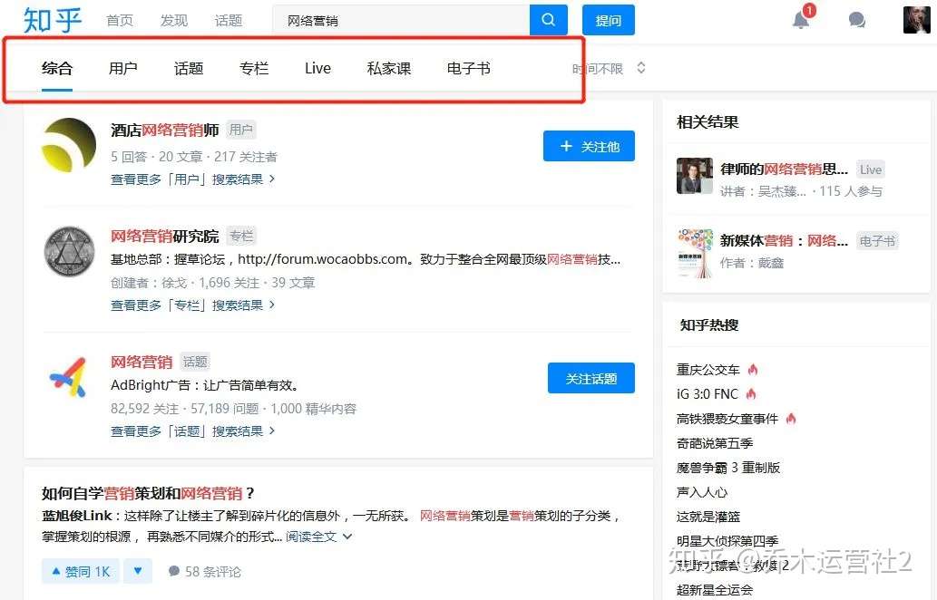Viewport: 937px width, 600px height.
Task: Click the 酒店网络营销师 yellow avatar
Action: (69, 146)
